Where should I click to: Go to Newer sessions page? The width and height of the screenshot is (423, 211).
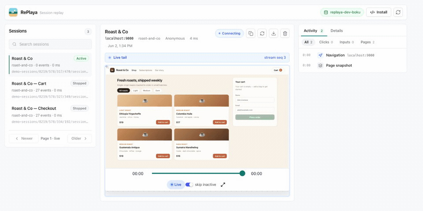[24, 138]
